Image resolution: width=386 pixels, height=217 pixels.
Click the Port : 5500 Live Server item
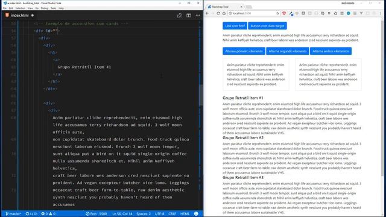click(96, 214)
